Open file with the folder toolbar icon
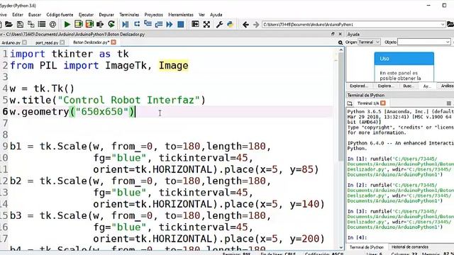 (9, 25)
